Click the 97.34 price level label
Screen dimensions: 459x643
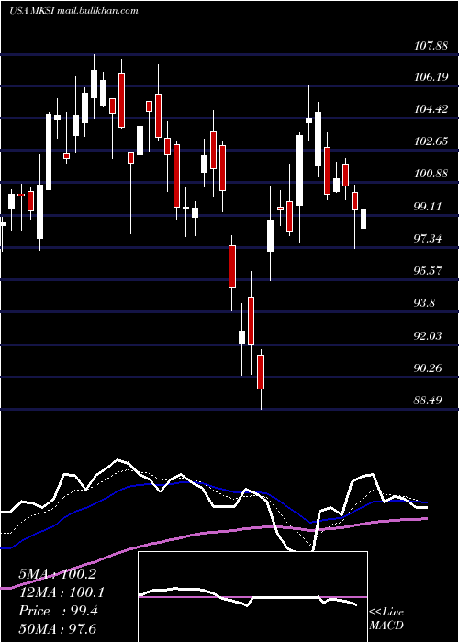[x=429, y=238]
